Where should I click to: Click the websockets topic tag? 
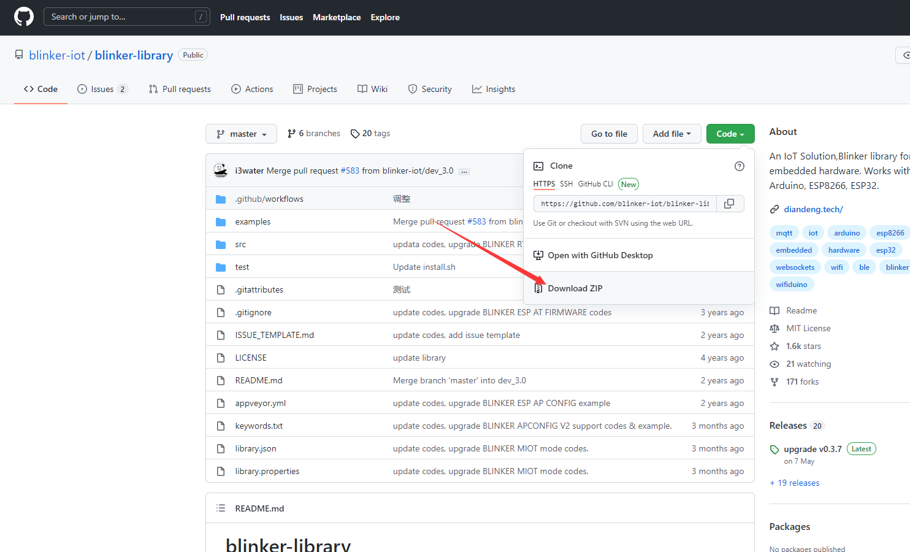pyautogui.click(x=795, y=267)
